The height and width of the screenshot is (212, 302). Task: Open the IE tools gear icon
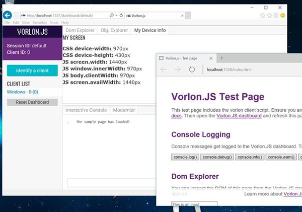pyautogui.click(x=276, y=16)
